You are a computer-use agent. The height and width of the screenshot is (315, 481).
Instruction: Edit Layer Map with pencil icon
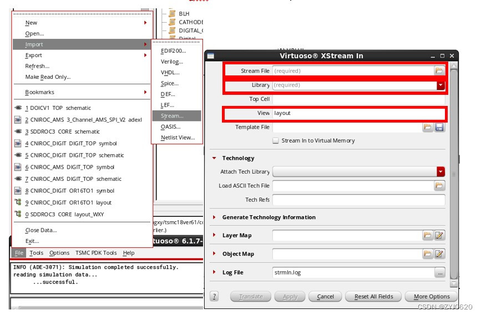click(x=439, y=235)
